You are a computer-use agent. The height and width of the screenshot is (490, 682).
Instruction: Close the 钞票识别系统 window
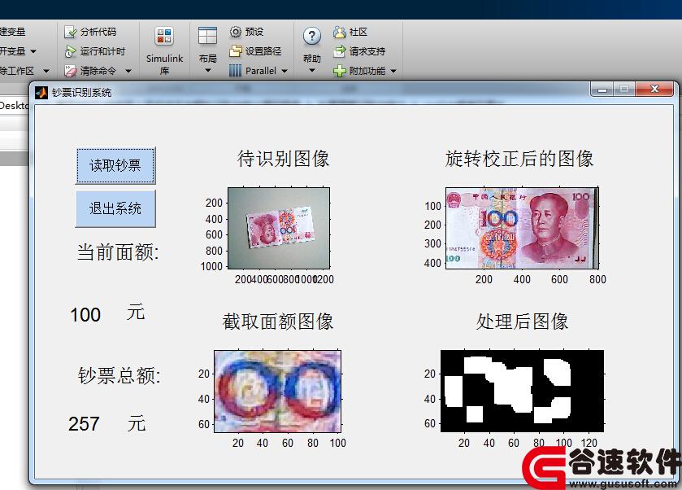pyautogui.click(x=654, y=90)
